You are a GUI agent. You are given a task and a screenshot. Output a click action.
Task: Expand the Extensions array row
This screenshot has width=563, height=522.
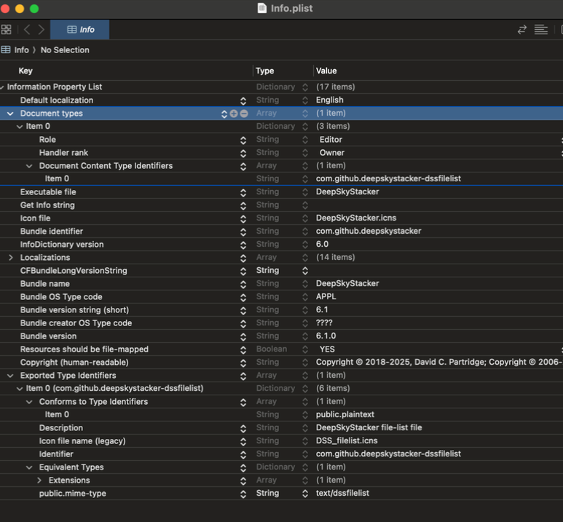(x=39, y=481)
